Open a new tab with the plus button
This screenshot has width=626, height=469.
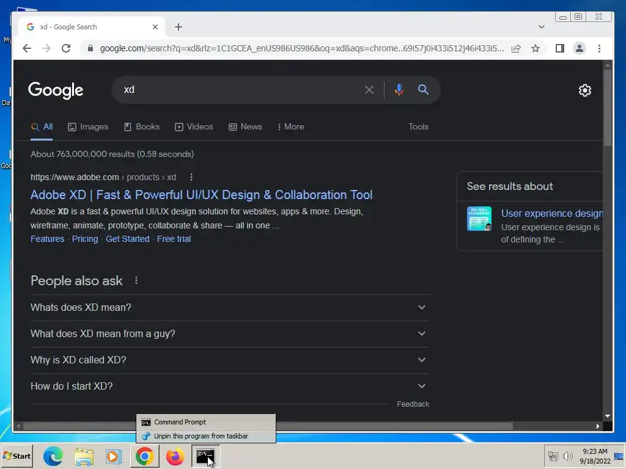pos(179,27)
